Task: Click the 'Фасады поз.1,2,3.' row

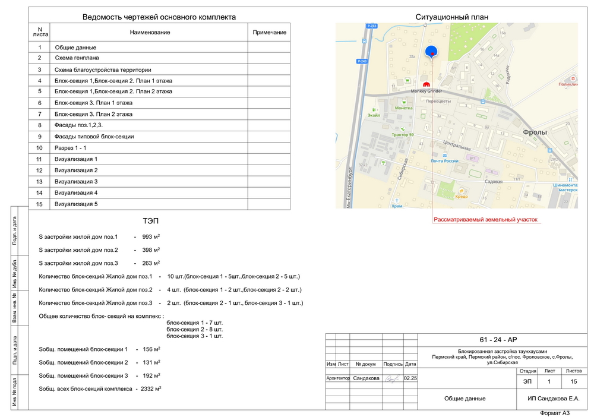Action: pyautogui.click(x=159, y=125)
